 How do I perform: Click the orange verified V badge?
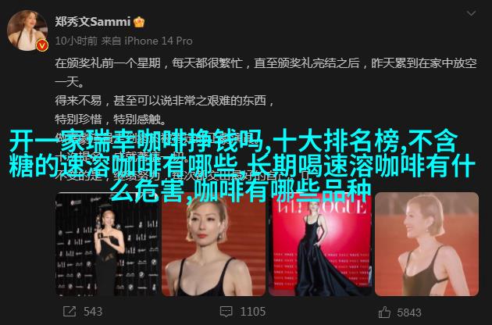[x=42, y=46]
